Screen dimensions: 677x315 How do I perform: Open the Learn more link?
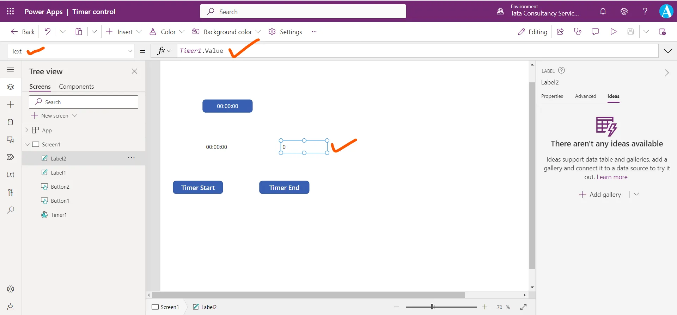(612, 177)
